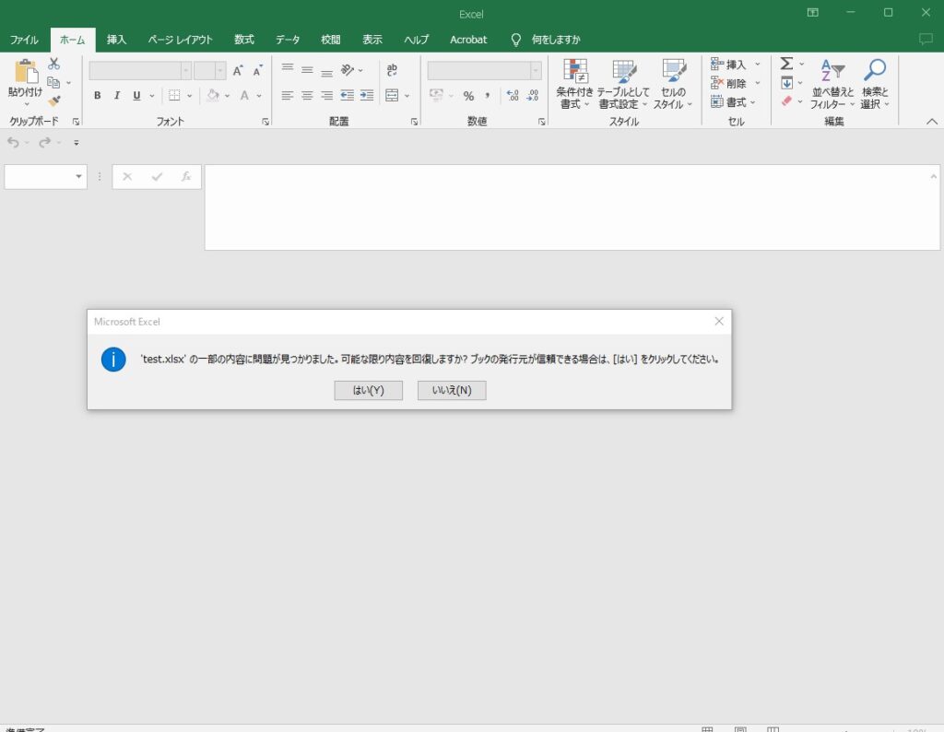Toggle Italic formatting
This screenshot has height=732, width=944.
pyautogui.click(x=117, y=95)
